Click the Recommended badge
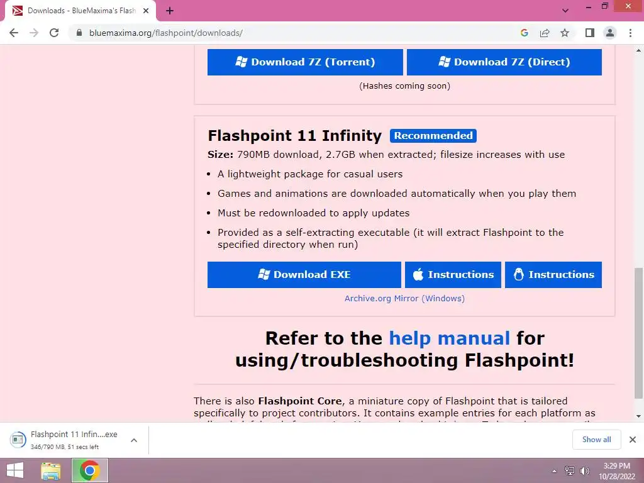The width and height of the screenshot is (644, 483). (x=433, y=136)
